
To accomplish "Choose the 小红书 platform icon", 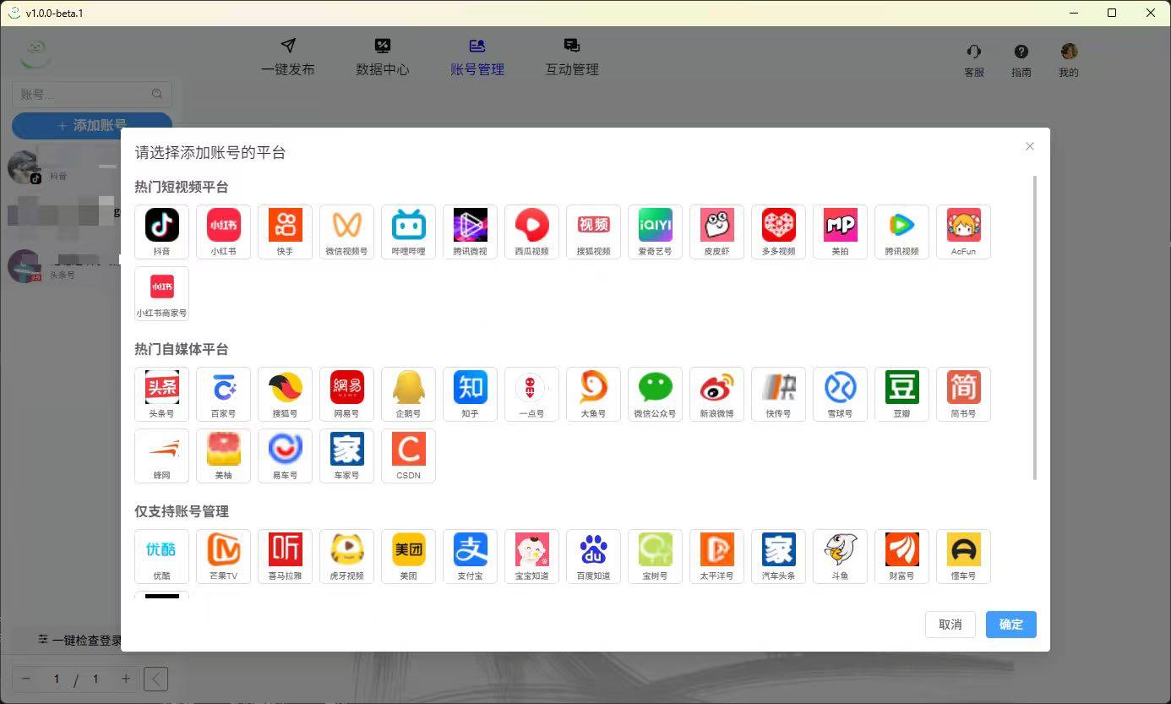I will pyautogui.click(x=223, y=232).
